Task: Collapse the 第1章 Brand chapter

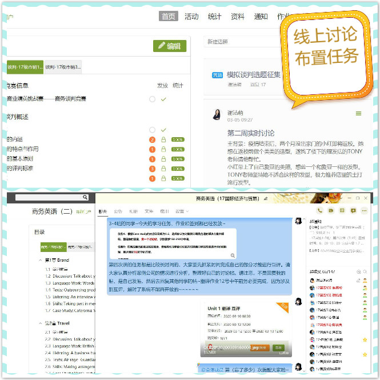Action: point(41,260)
